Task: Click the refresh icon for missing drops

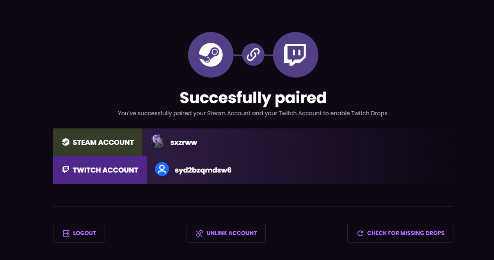Action: pos(360,233)
